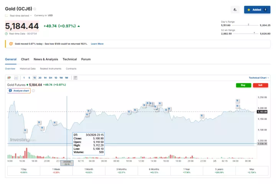Click the 52 wk Range slider marker
The height and width of the screenshot is (184, 276).
point(255,32)
